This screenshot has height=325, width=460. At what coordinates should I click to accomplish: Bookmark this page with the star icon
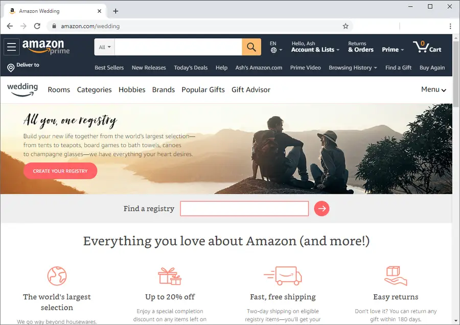[x=346, y=26]
